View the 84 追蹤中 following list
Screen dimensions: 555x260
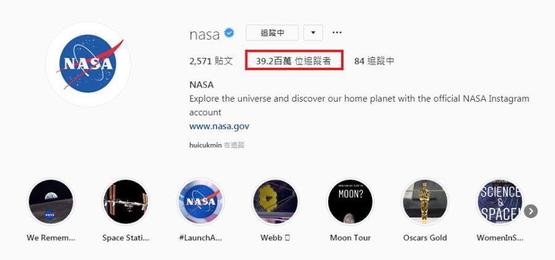point(374,61)
